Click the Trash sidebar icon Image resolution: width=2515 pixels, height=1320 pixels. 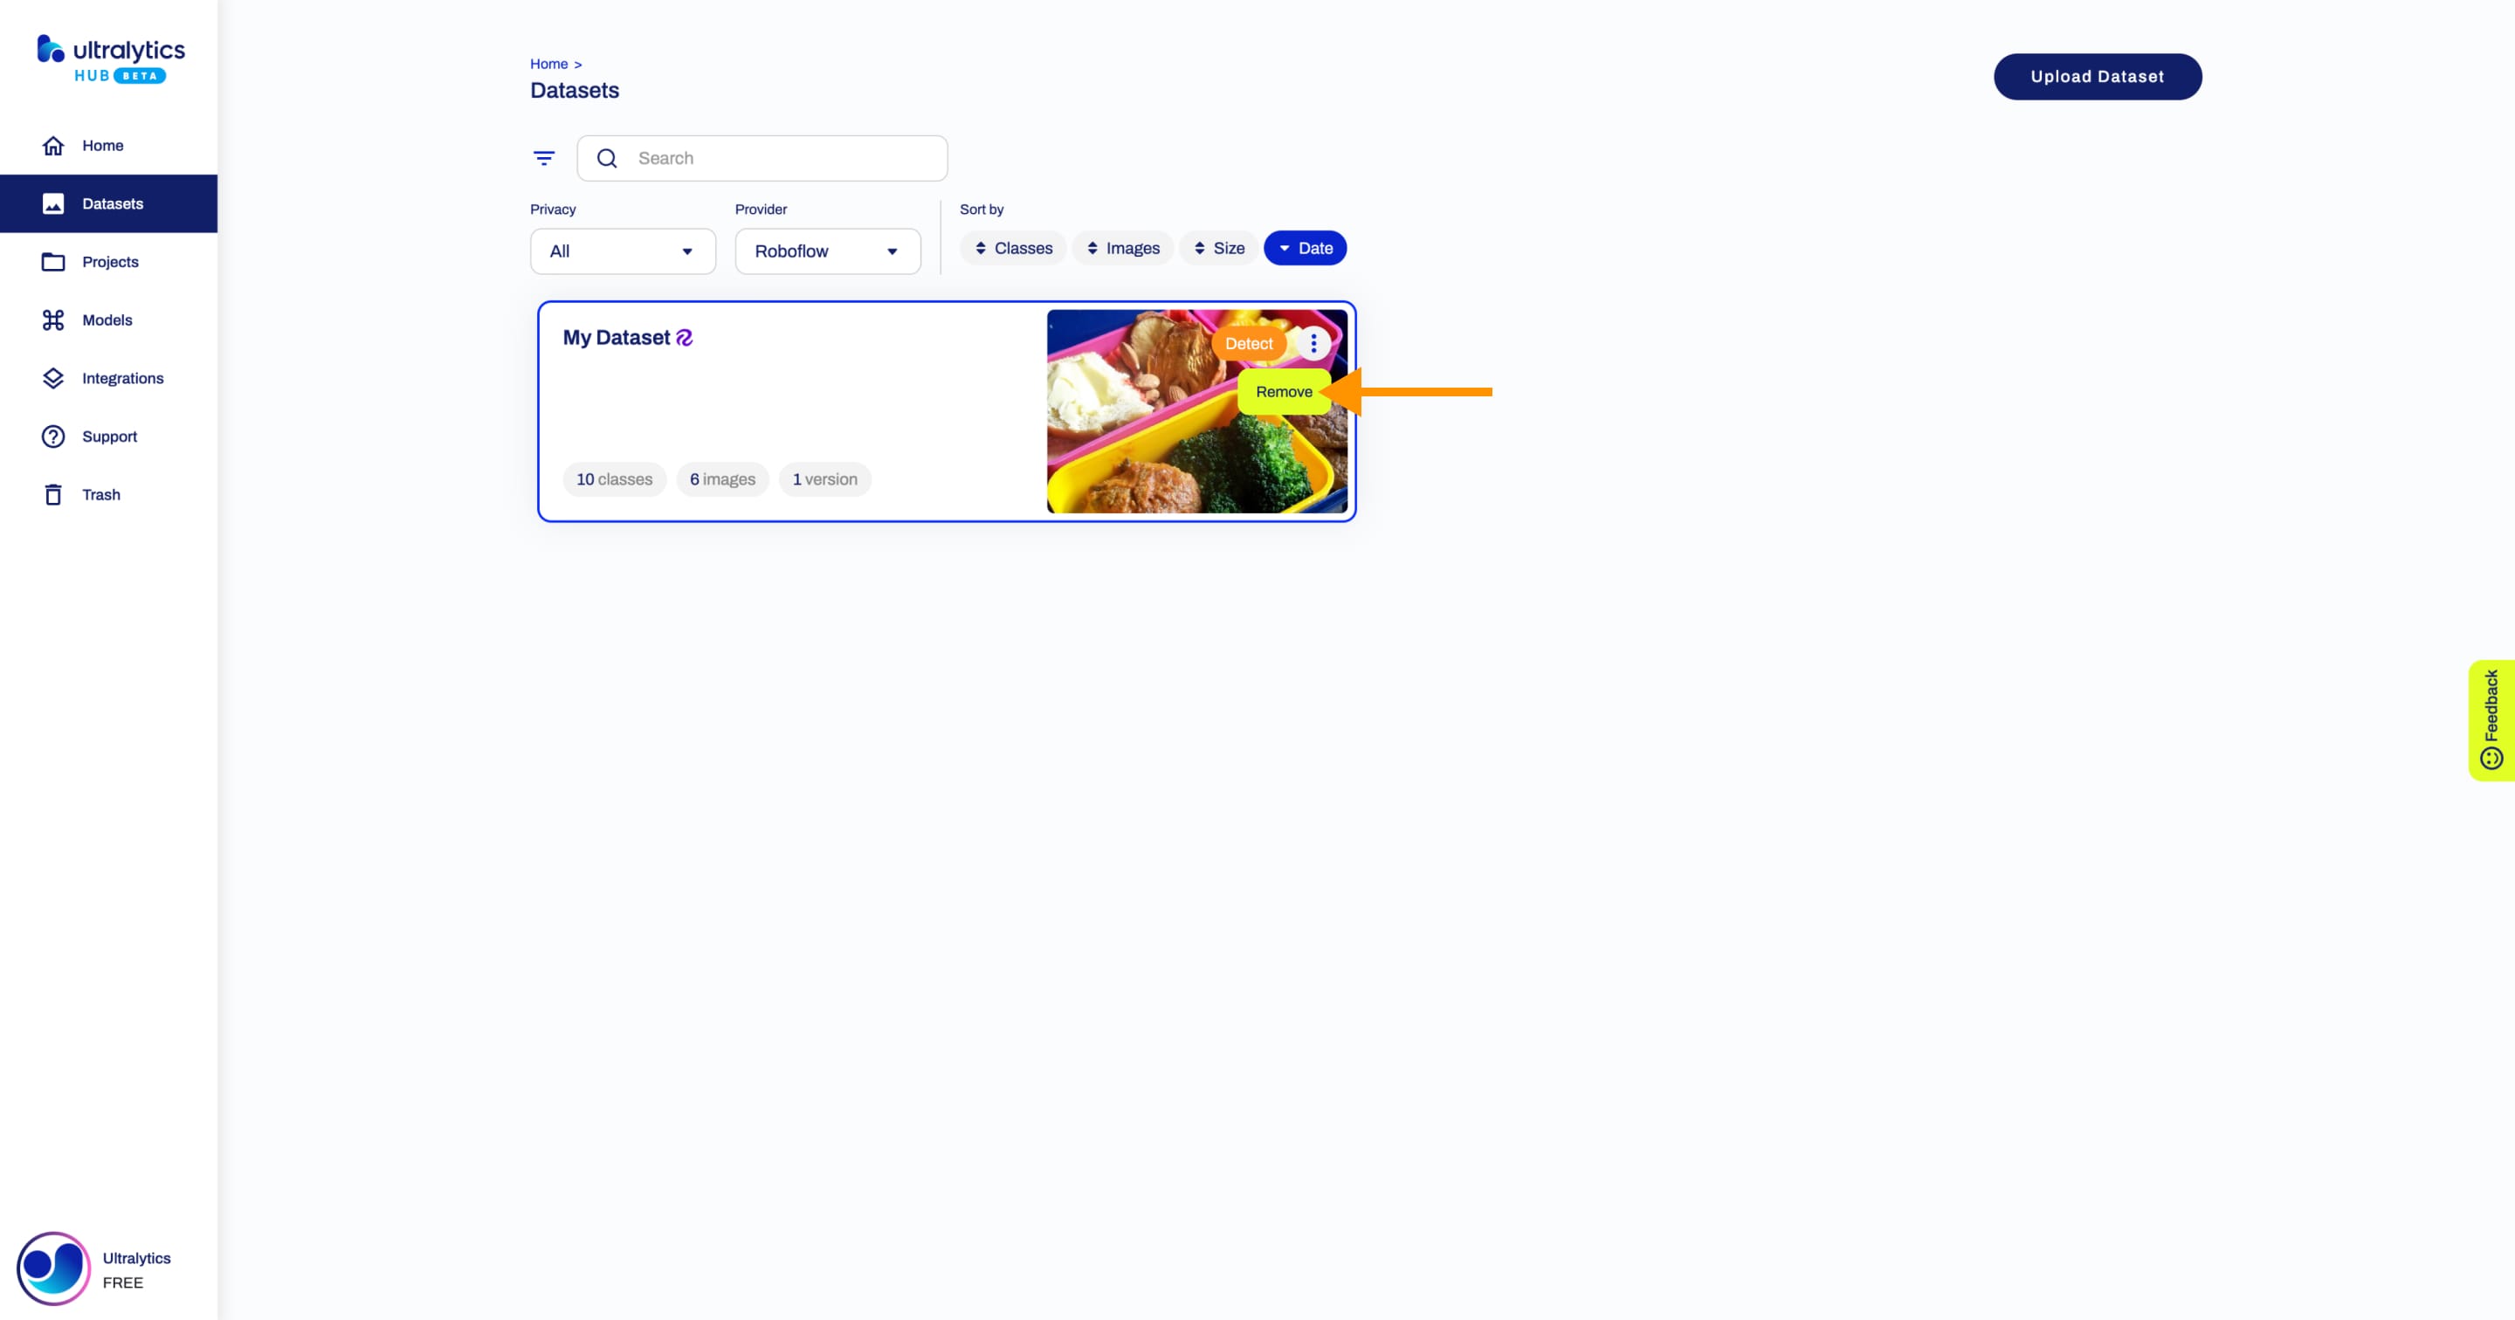point(52,494)
